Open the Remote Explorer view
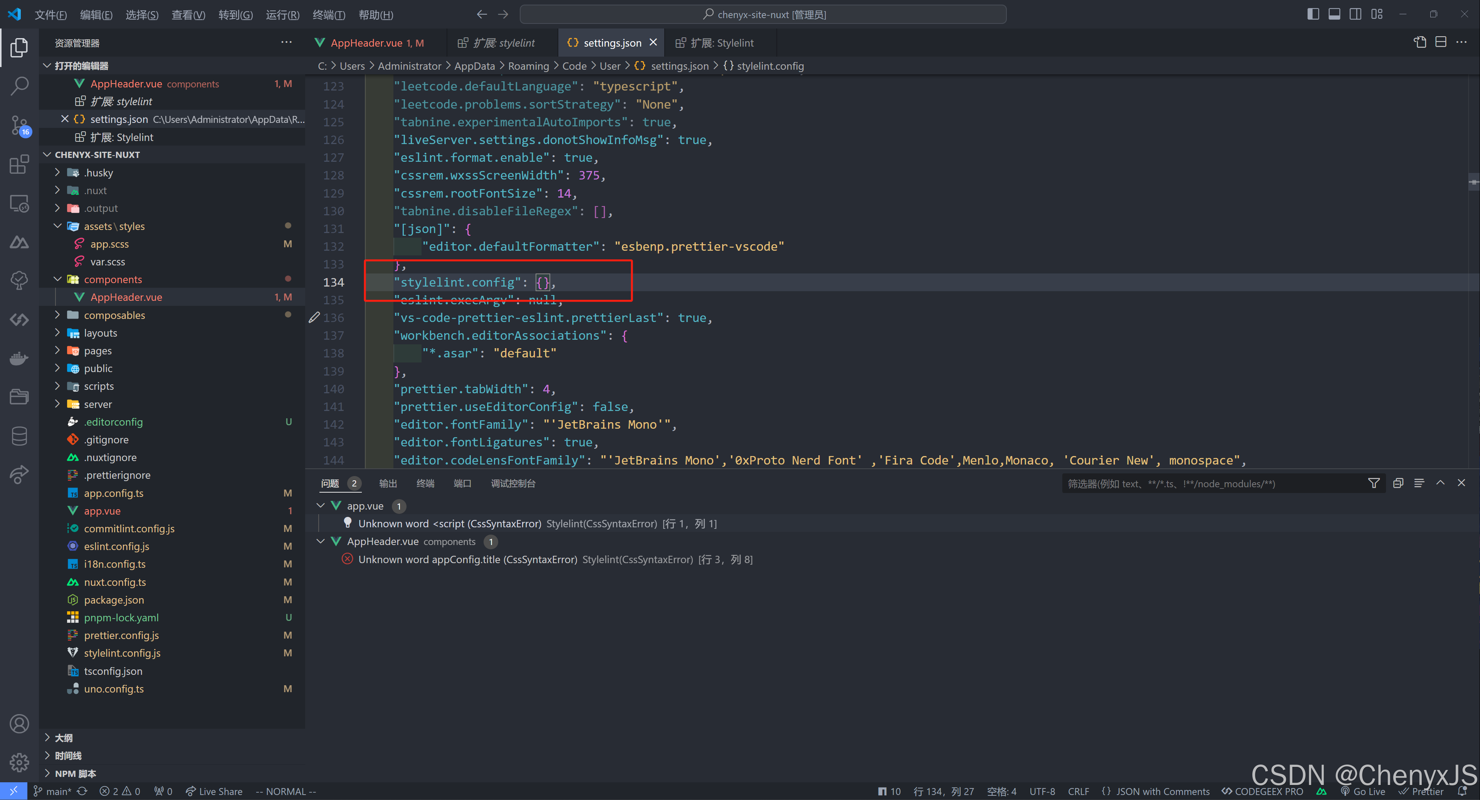This screenshot has height=800, width=1480. click(x=20, y=203)
